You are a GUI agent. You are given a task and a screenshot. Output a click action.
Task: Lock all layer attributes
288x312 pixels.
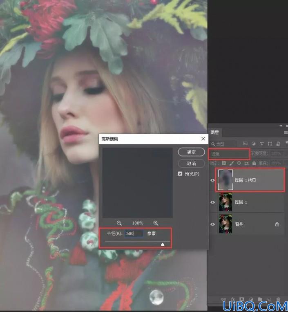coord(254,163)
